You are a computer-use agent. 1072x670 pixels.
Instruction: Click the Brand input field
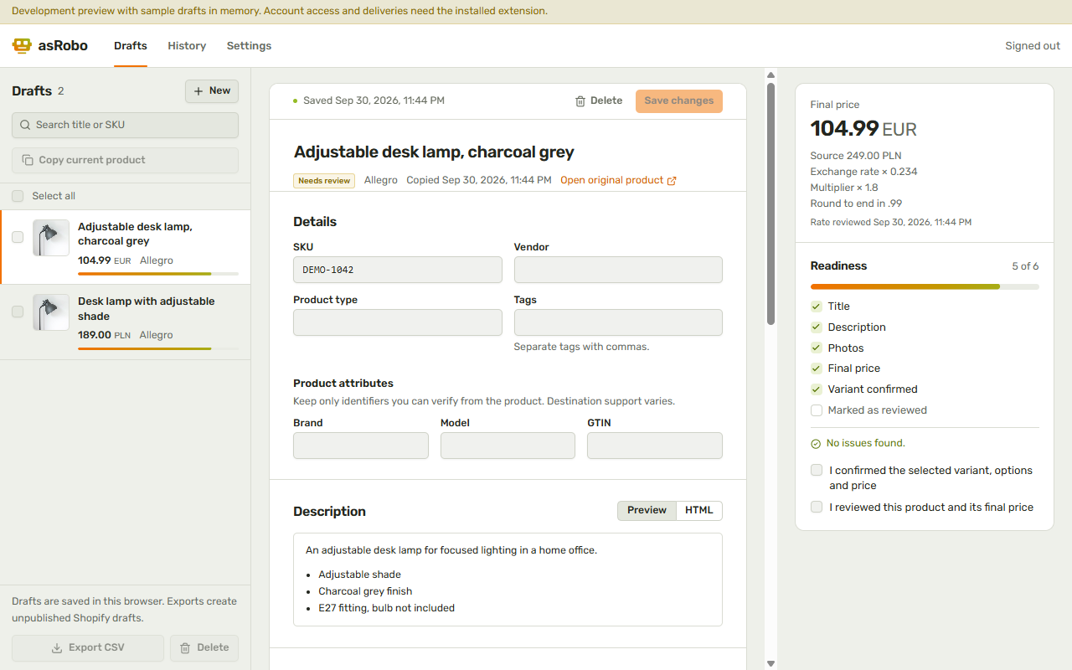pyautogui.click(x=361, y=446)
